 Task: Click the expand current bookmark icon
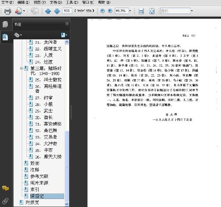tap(64, 35)
